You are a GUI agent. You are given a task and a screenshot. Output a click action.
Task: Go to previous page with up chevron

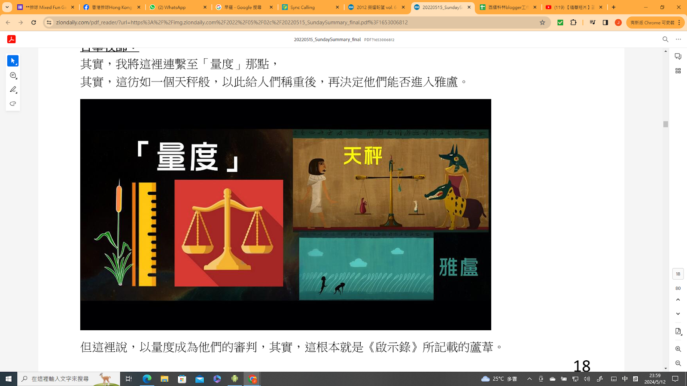tap(678, 300)
